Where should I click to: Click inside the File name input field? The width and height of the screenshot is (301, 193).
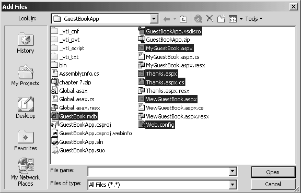click(158, 171)
